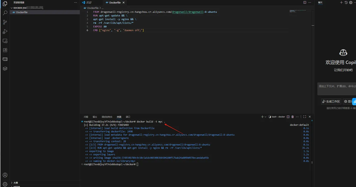The width and height of the screenshot is (356, 187).
Task: Click the rm -rf /var/lib/apt/lists/* code line
Action: tap(113, 23)
